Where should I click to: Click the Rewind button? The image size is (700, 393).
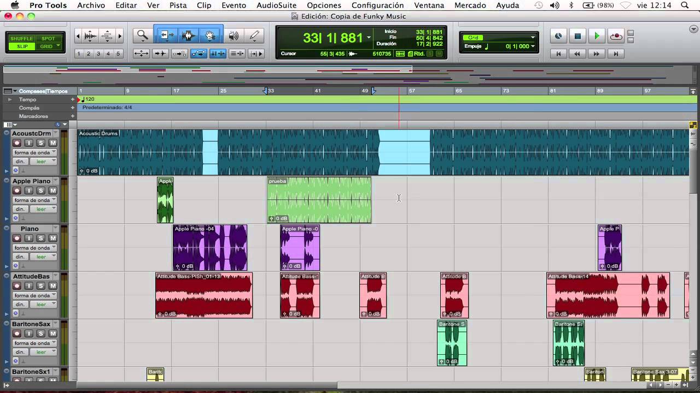577,53
